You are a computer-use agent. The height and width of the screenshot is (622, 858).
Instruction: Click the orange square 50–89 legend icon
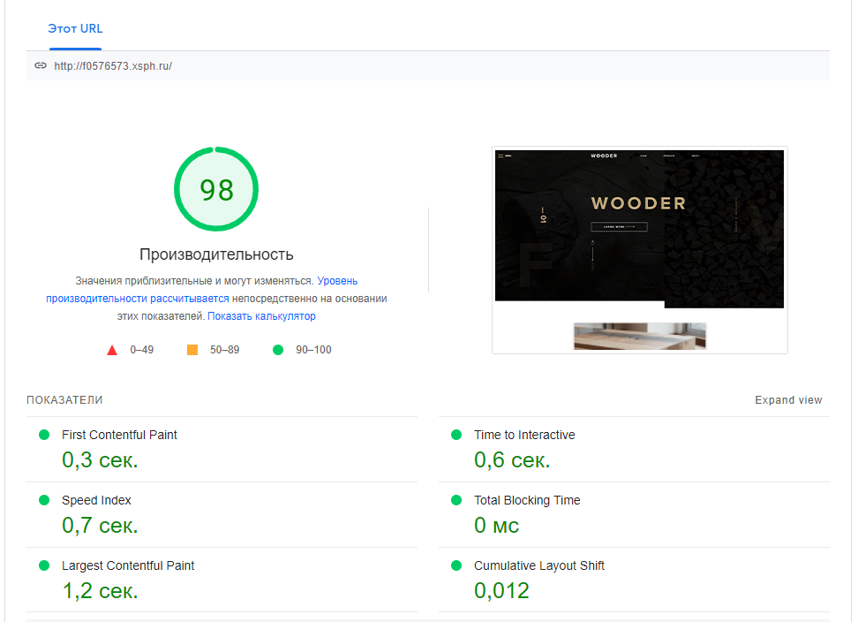192,350
